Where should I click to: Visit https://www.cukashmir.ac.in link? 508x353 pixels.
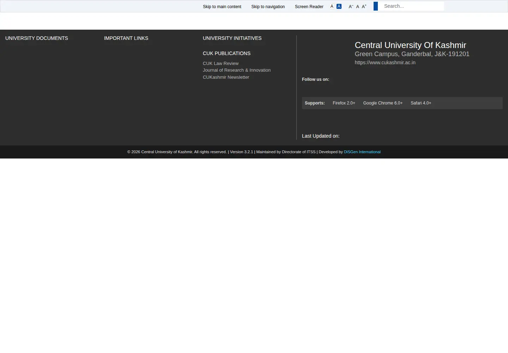[x=385, y=62]
